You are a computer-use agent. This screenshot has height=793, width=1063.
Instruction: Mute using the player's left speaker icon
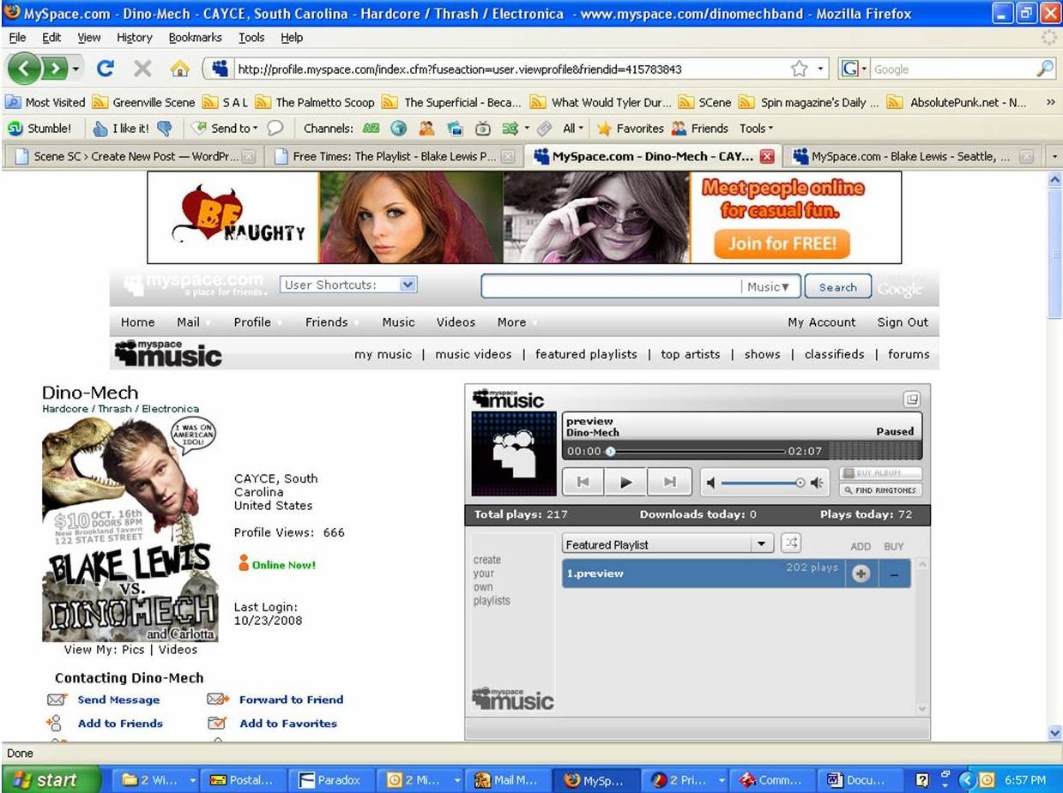pos(710,483)
